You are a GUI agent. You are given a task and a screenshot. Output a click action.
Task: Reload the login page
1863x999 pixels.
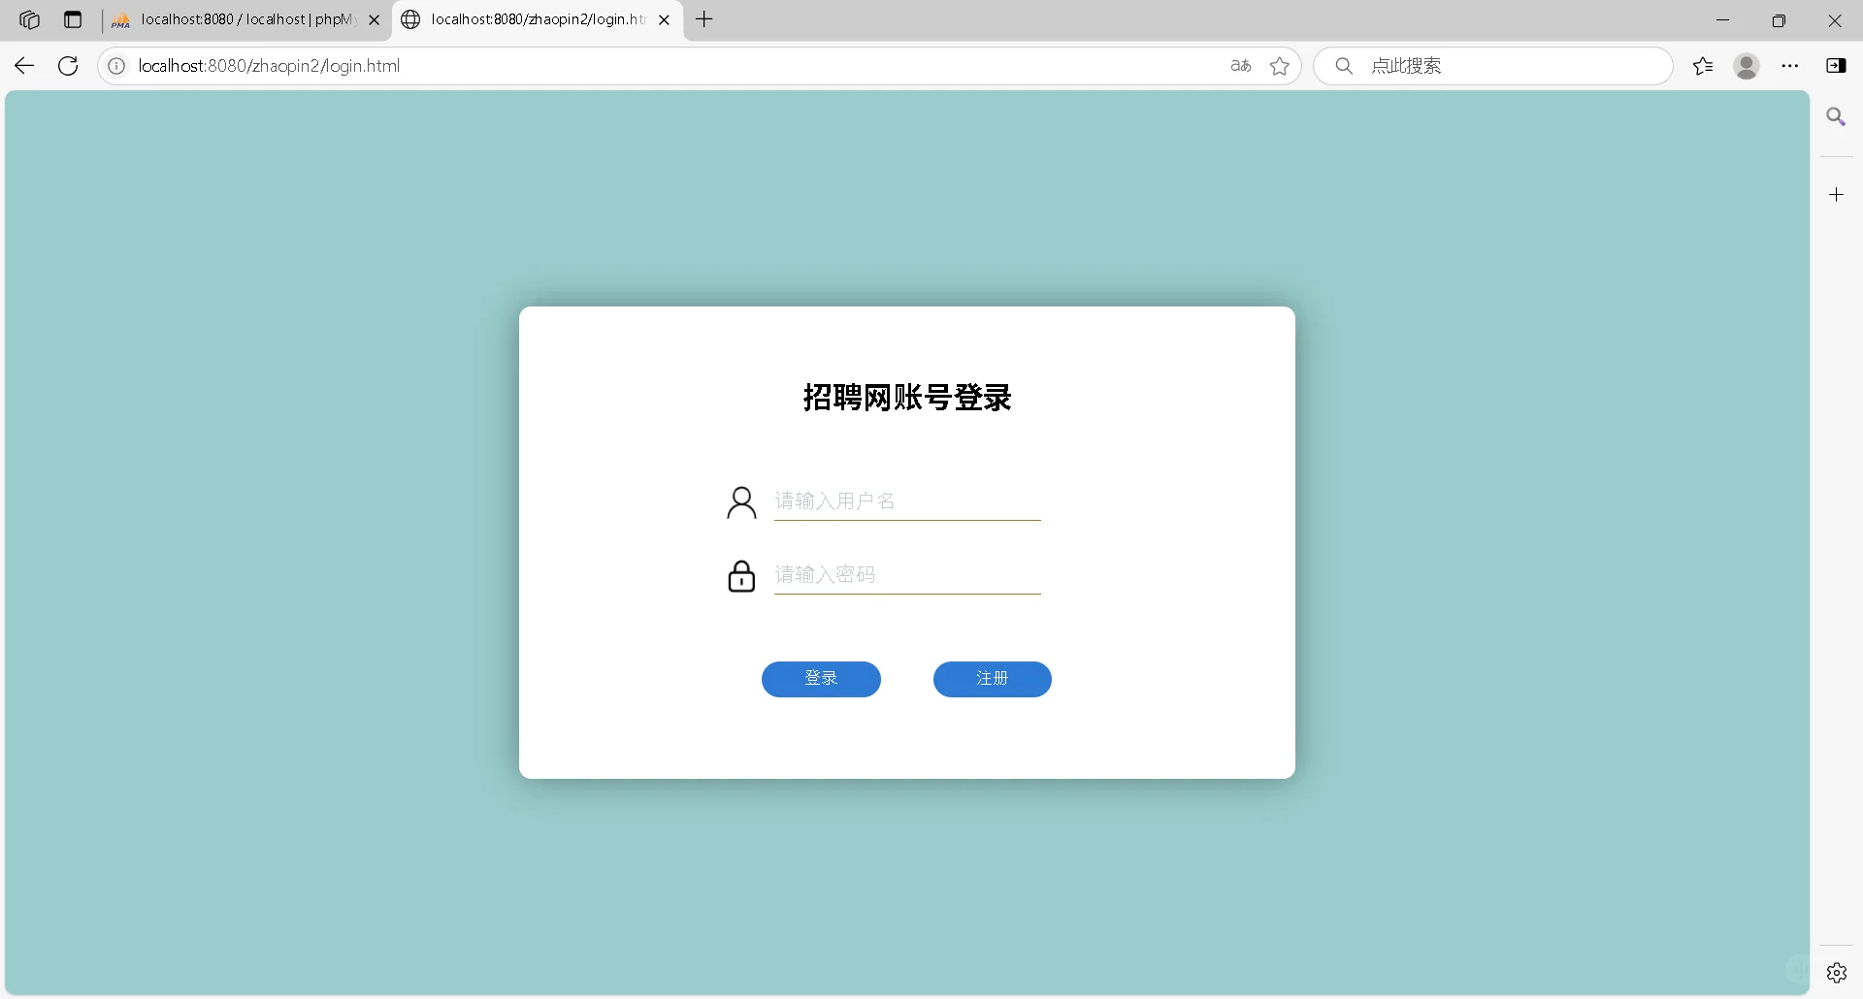pyautogui.click(x=67, y=65)
